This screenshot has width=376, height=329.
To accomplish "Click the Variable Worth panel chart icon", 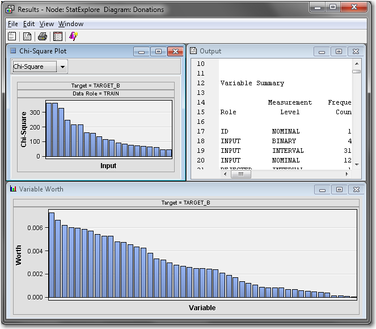I will click(13, 189).
